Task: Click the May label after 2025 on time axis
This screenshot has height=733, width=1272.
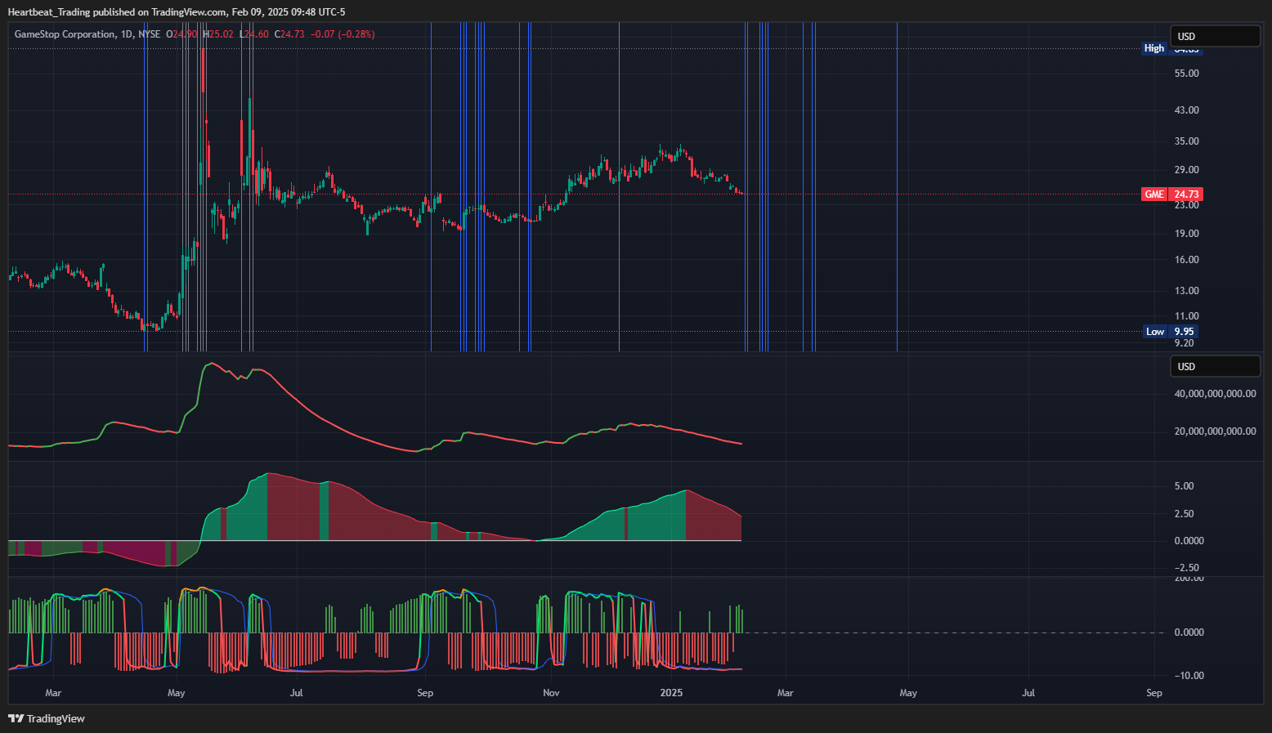Action: (x=908, y=693)
